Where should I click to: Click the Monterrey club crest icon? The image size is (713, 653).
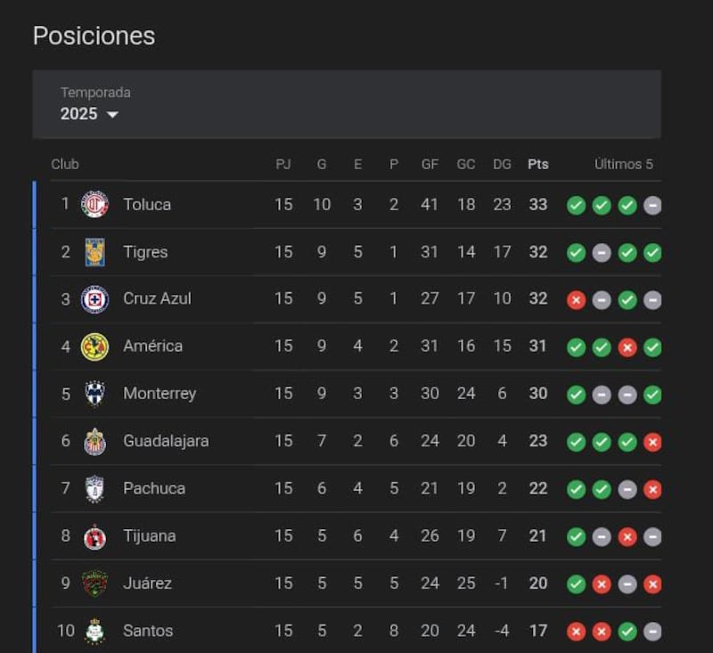[x=94, y=394]
